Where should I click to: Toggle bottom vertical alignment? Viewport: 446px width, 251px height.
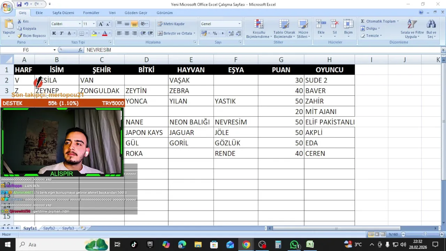point(134,24)
